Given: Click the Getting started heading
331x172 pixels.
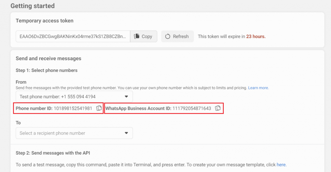Looking at the screenshot, I should point(32,6).
